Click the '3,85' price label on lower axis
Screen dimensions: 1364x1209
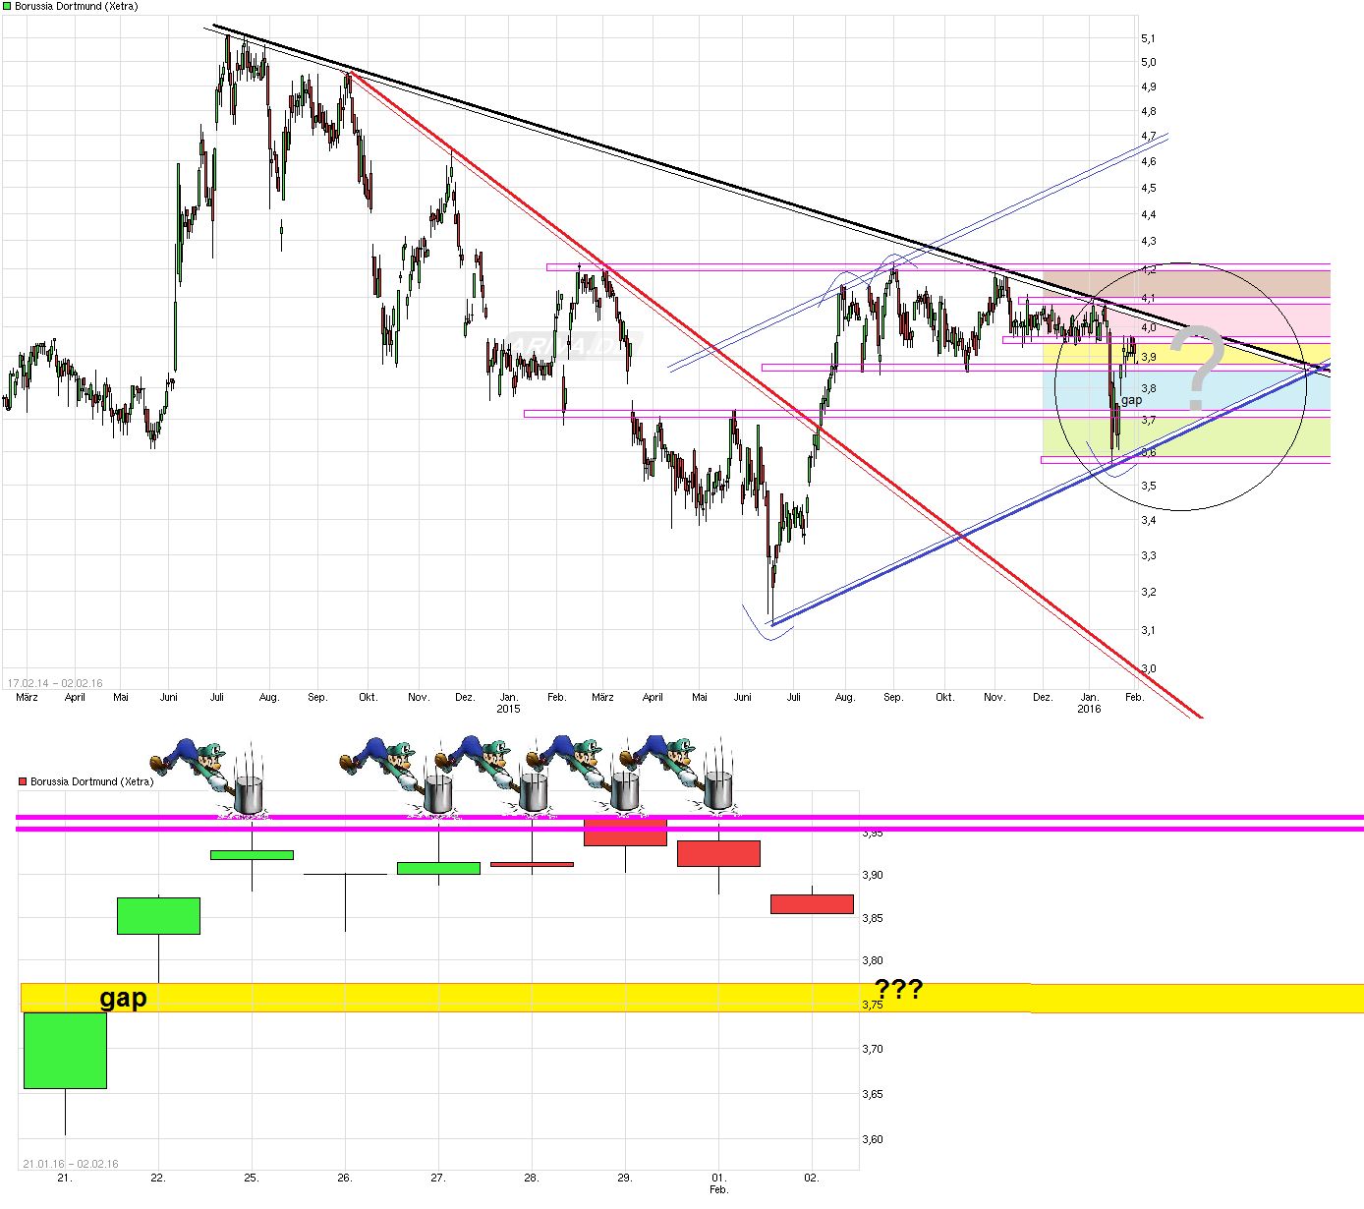point(873,918)
